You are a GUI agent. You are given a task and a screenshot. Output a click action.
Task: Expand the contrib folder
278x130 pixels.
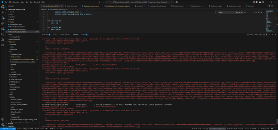22,19
